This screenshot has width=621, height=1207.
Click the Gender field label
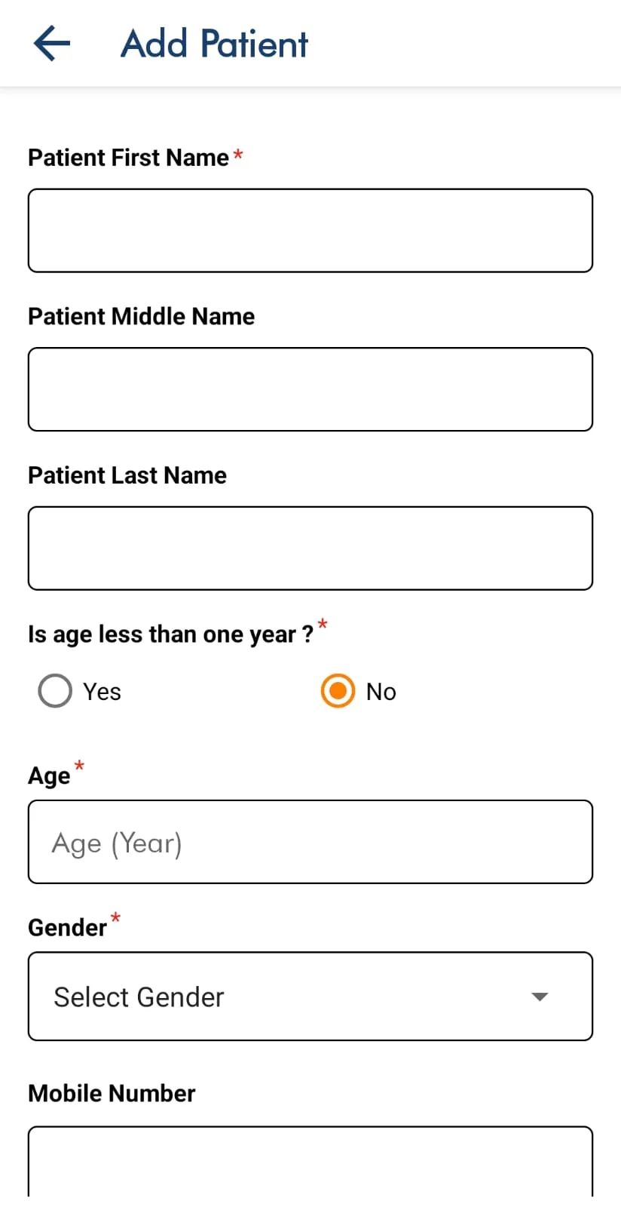[67, 927]
